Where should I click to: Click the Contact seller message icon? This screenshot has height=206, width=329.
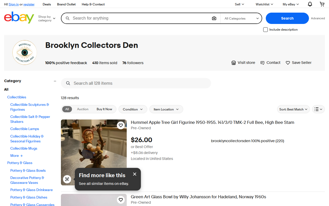262,63
